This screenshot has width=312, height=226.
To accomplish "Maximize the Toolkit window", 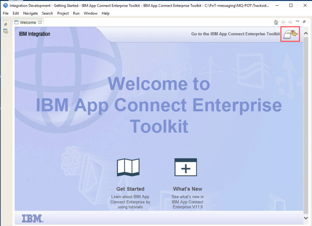I will [x=291, y=5].
